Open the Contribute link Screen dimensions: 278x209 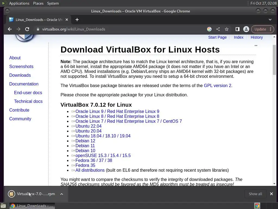tap(19, 110)
